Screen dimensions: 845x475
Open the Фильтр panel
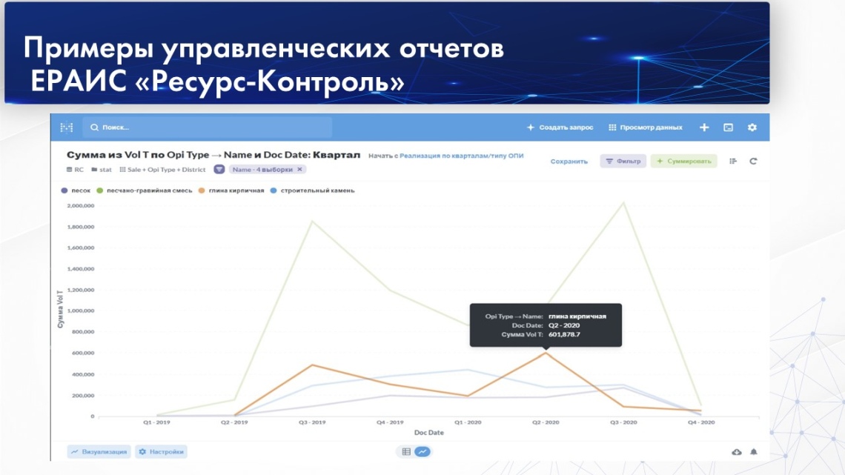tap(623, 161)
